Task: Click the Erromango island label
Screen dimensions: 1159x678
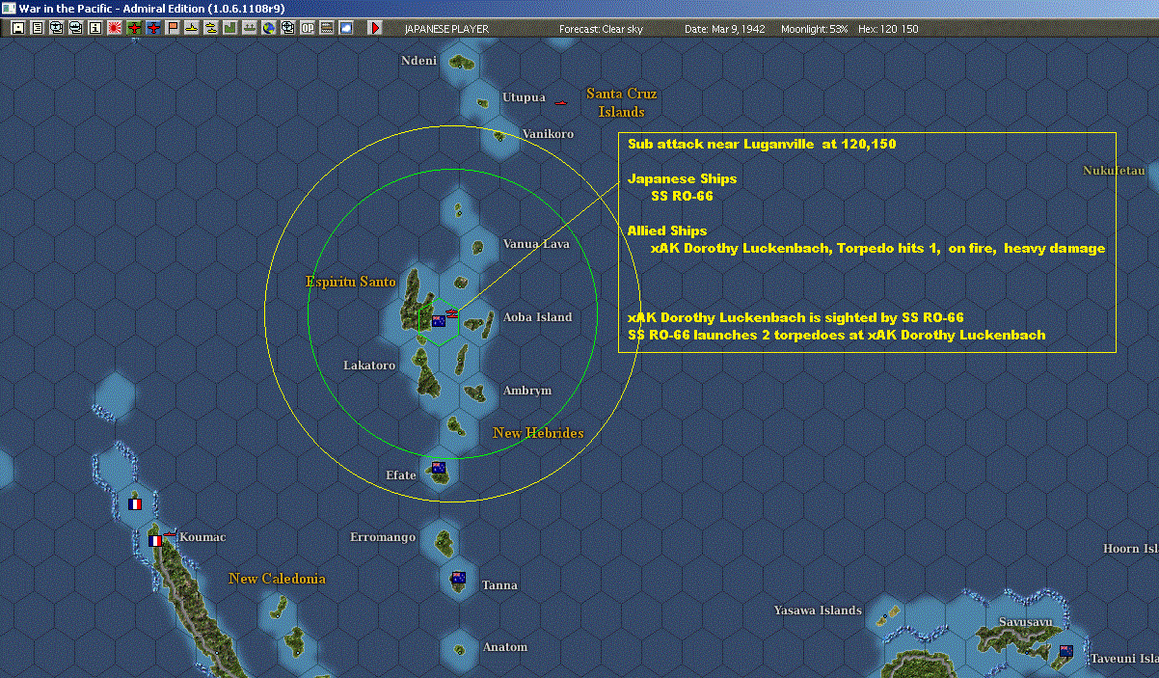Action: 383,537
